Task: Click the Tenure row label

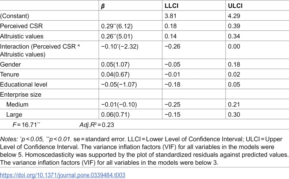Action: [x=10, y=74]
